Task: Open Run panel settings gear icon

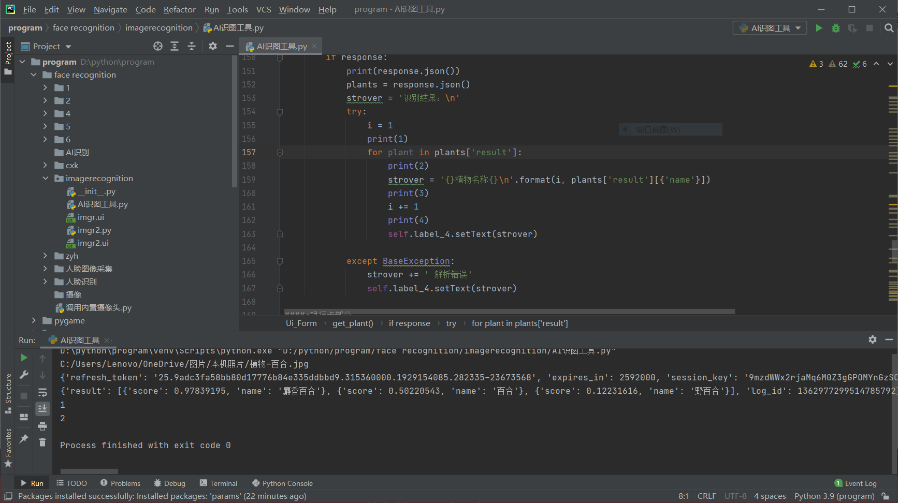Action: [873, 339]
